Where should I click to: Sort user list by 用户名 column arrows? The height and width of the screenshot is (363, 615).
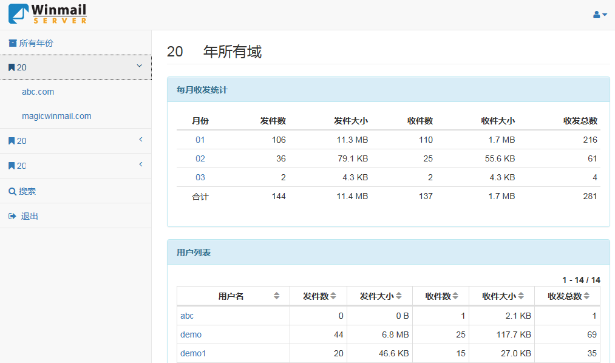pyautogui.click(x=277, y=296)
